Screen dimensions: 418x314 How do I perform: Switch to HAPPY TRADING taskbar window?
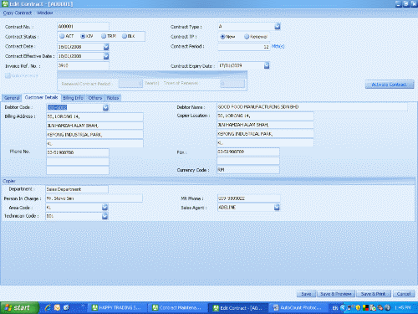tap(117, 308)
